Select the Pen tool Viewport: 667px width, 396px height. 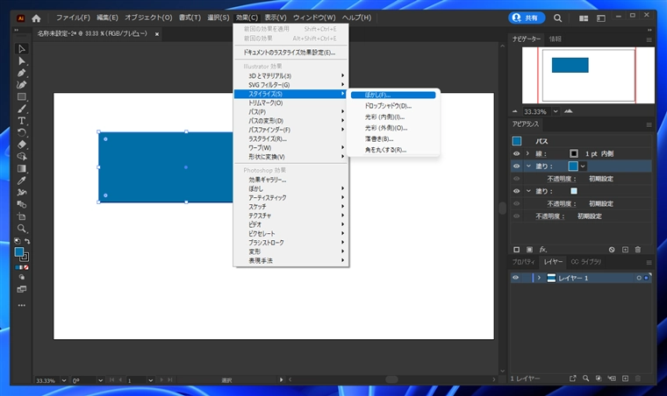point(21,73)
